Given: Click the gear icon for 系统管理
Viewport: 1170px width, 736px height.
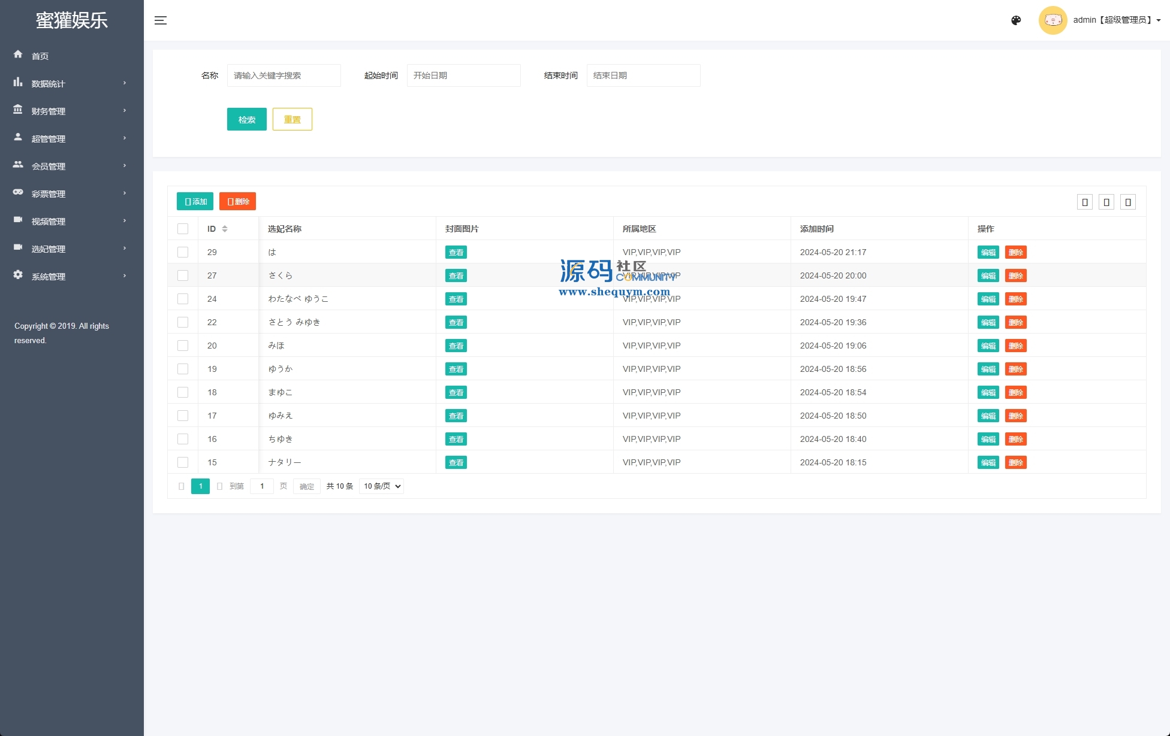Looking at the screenshot, I should [x=18, y=275].
